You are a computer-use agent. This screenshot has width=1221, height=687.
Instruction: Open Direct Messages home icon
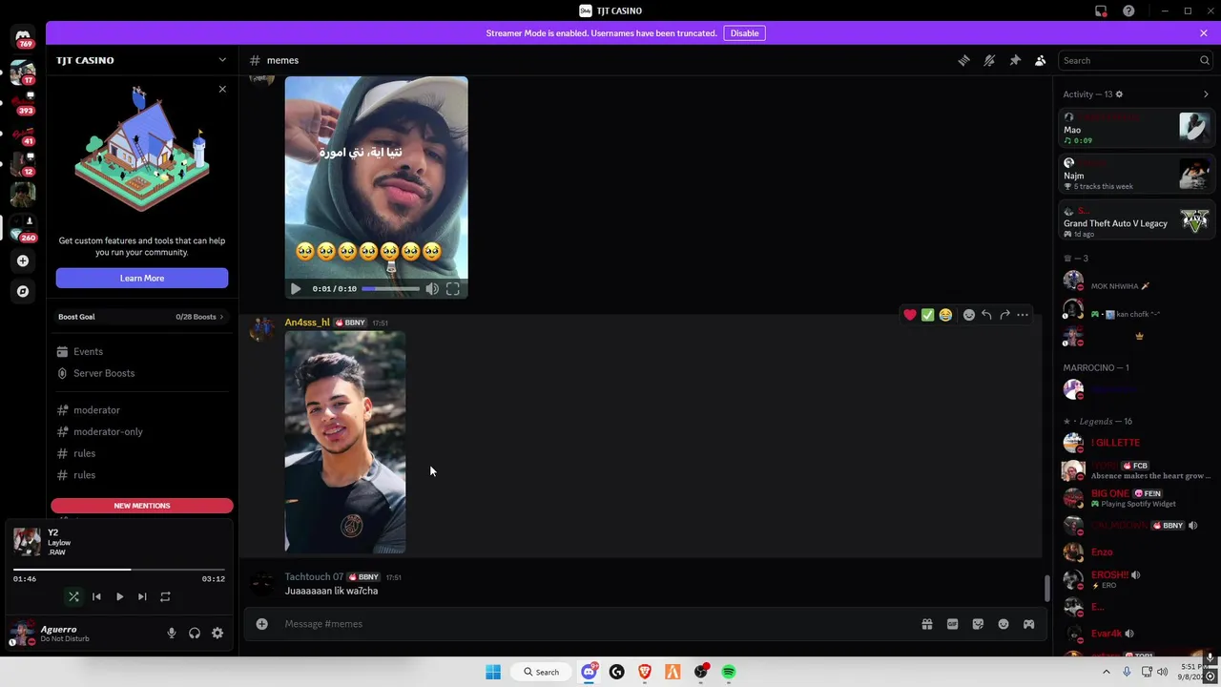(23, 37)
